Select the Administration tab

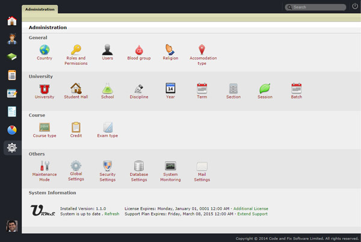pyautogui.click(x=40, y=9)
